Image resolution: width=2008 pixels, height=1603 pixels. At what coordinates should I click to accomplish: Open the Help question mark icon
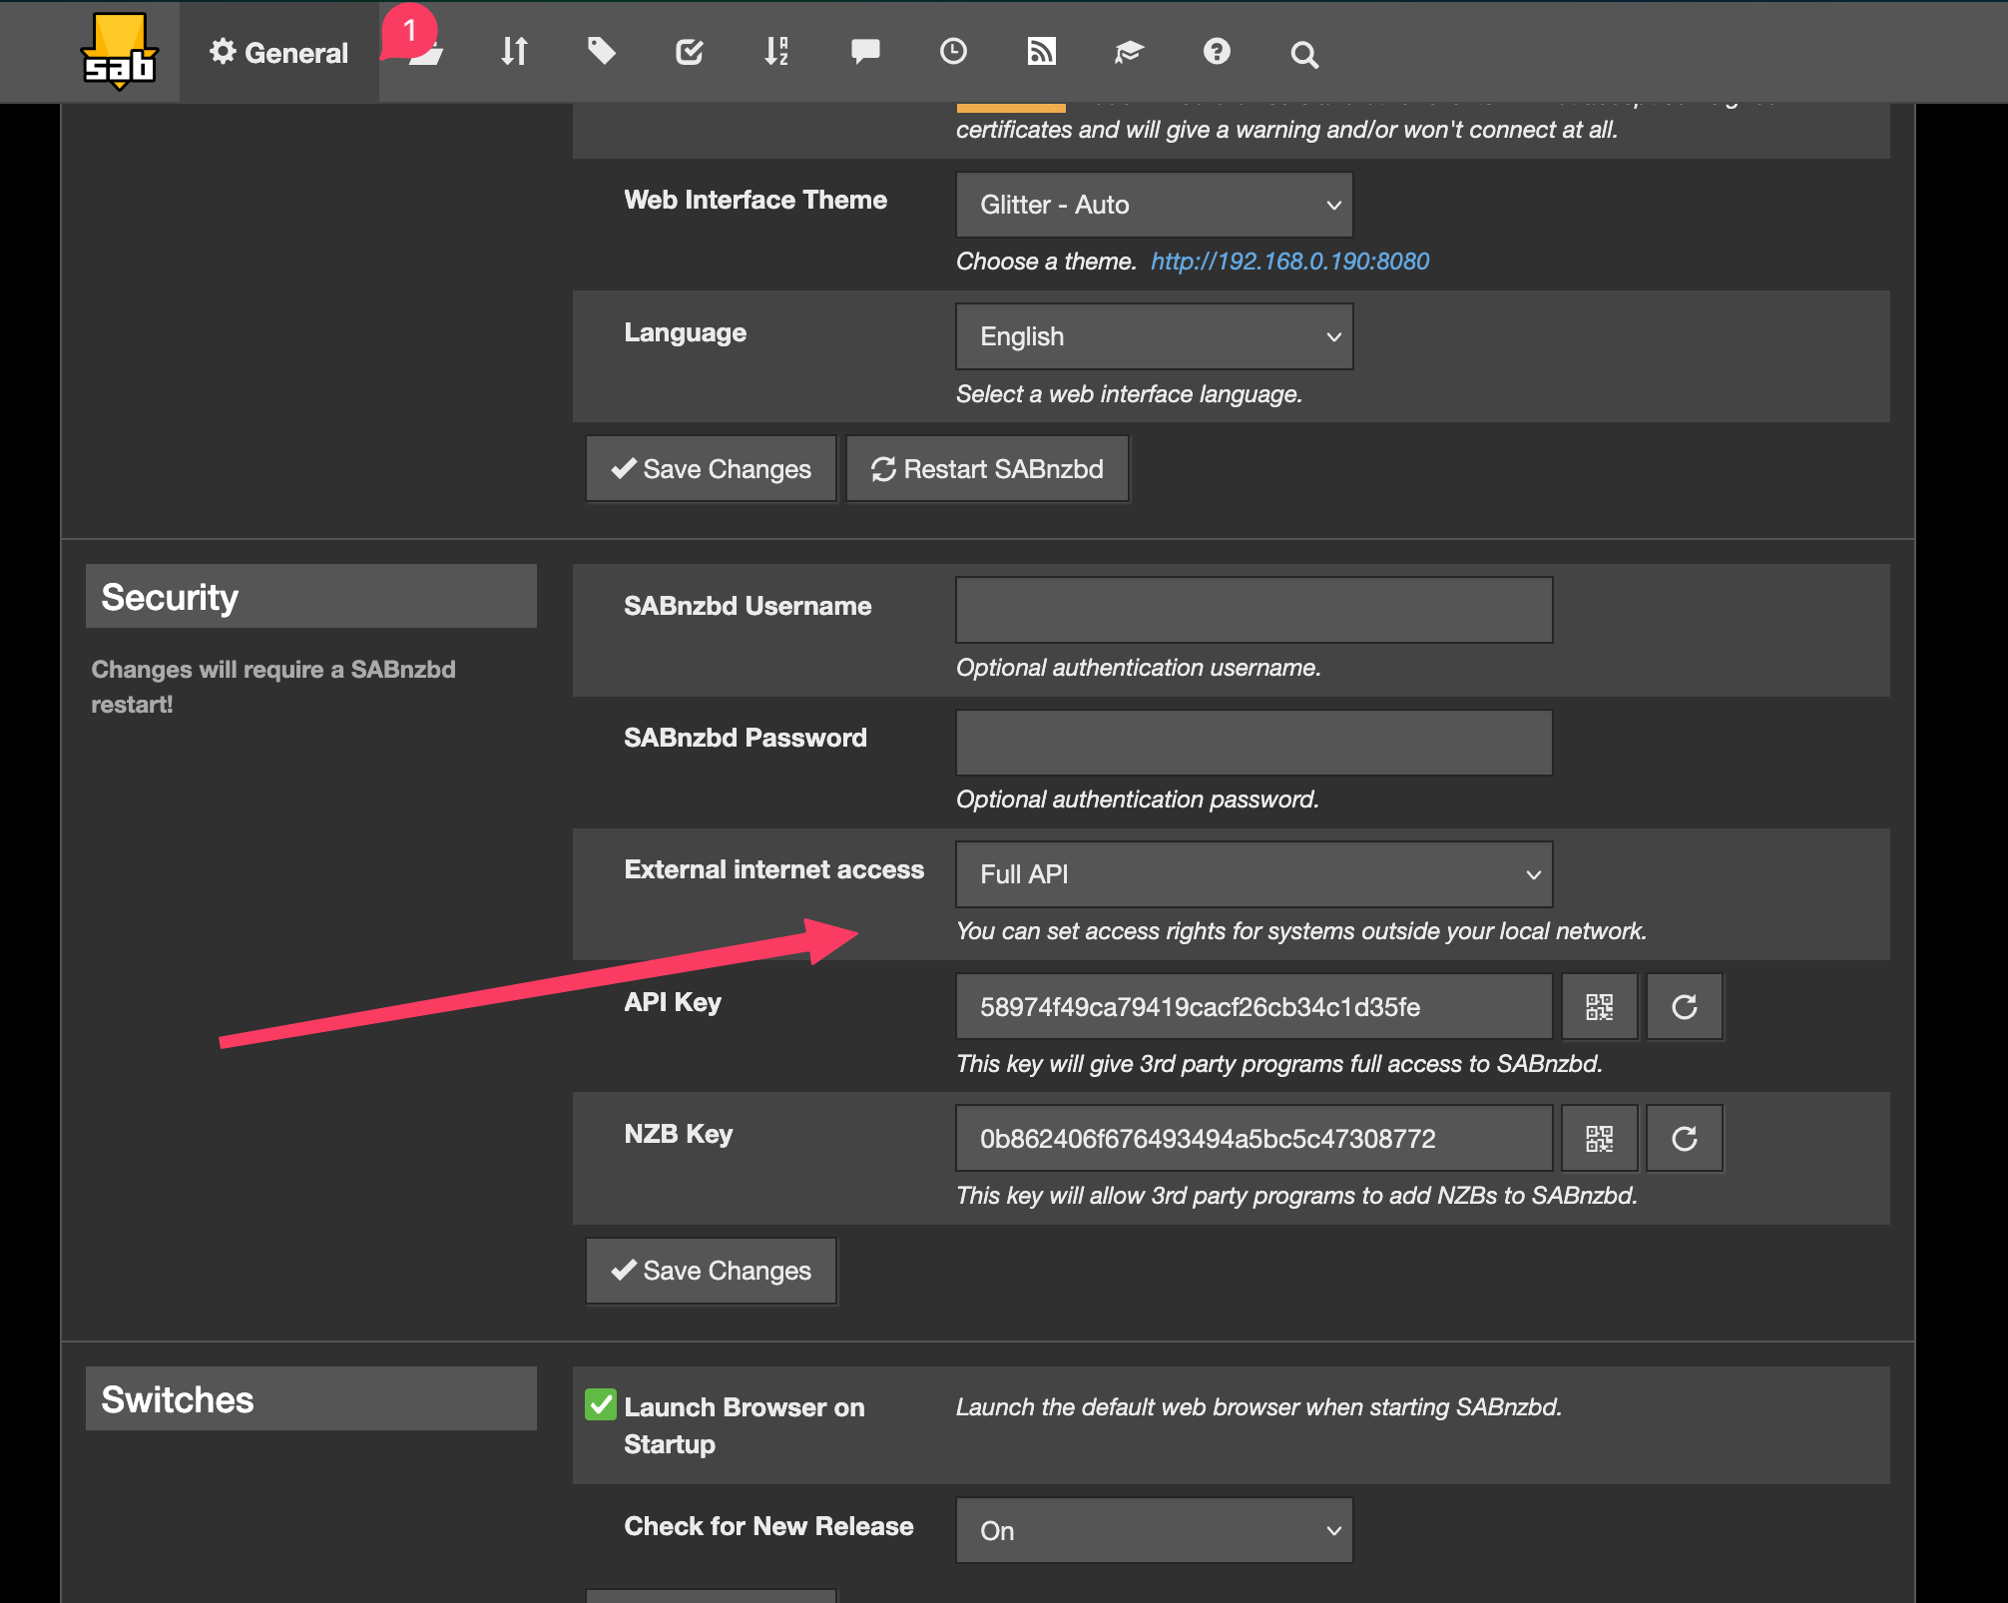1217,51
